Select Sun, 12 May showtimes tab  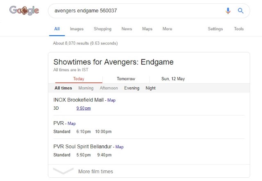[173, 79]
